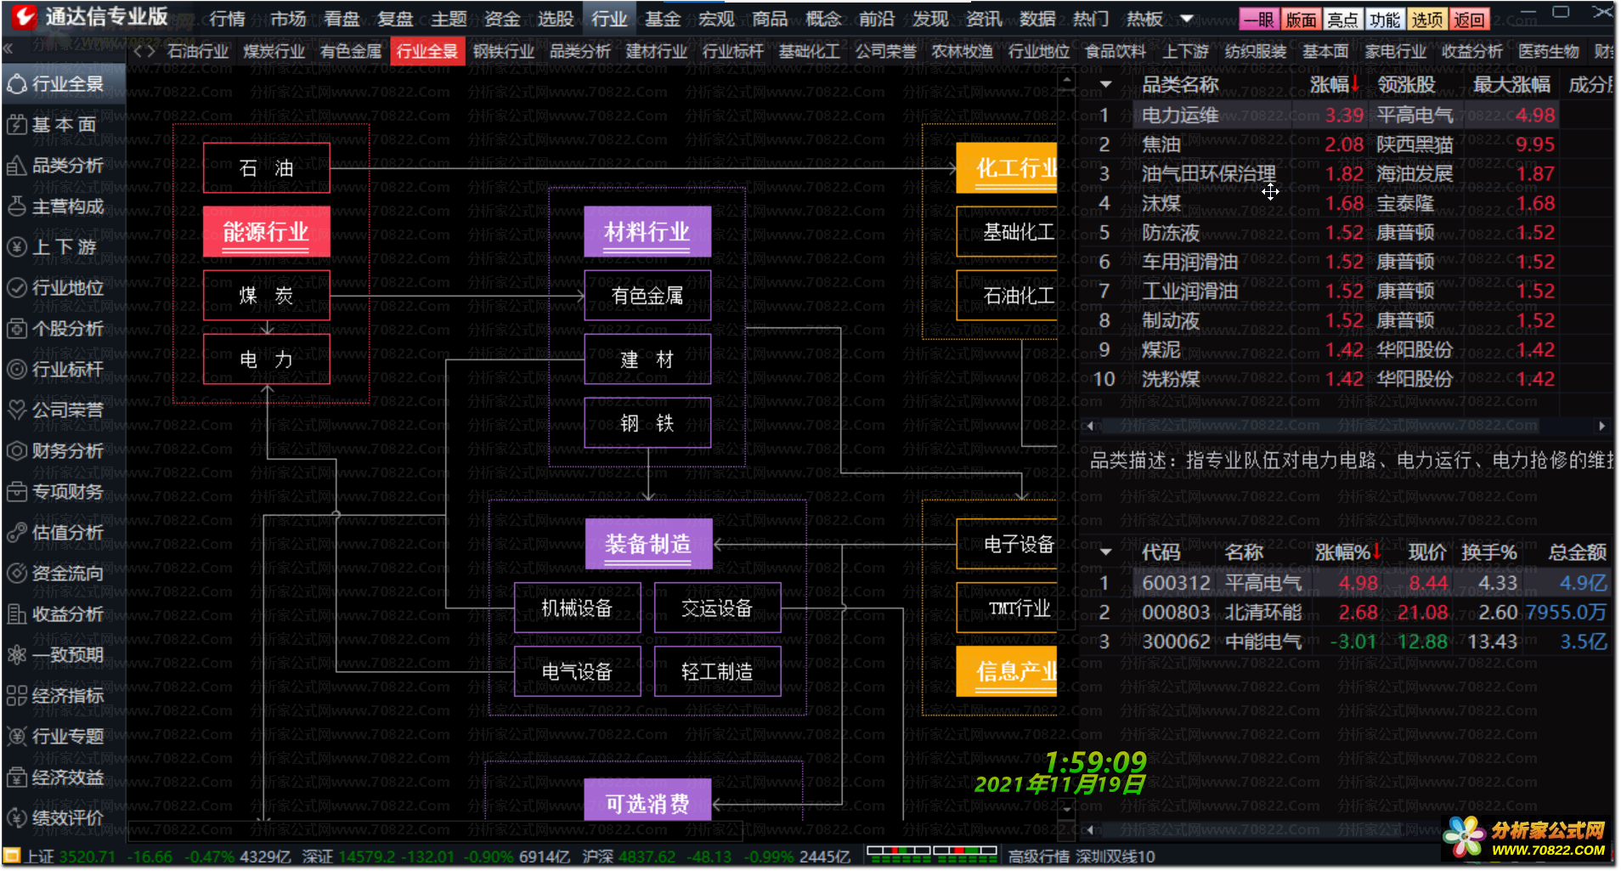Click the 返回 button
This screenshot has height=871, width=1621.
pyautogui.click(x=1469, y=20)
